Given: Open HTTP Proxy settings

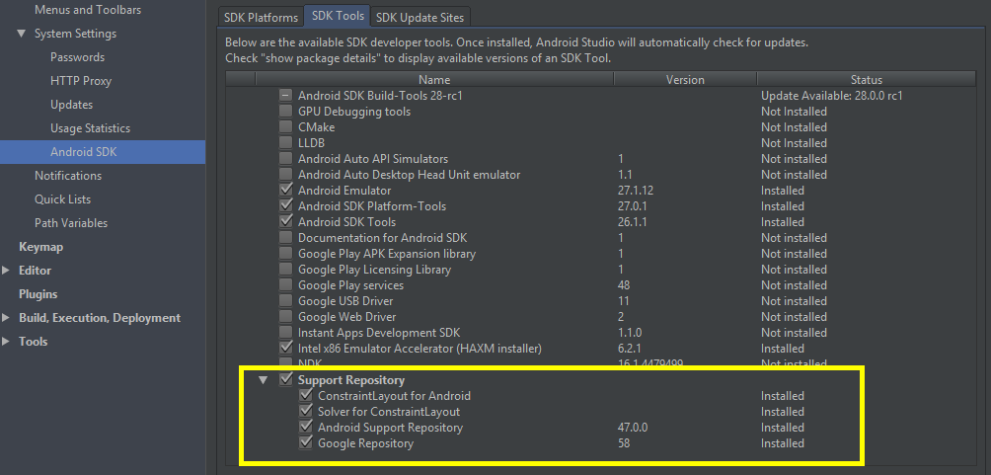Looking at the screenshot, I should click(x=81, y=81).
